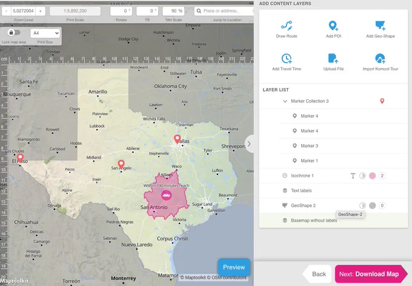The image size is (412, 286).
Task: Click the text style icon on Isochrone 1
Action: point(353,175)
